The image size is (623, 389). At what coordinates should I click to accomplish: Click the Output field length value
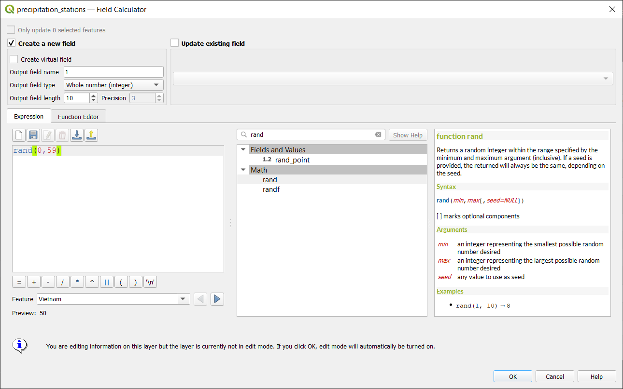click(76, 98)
